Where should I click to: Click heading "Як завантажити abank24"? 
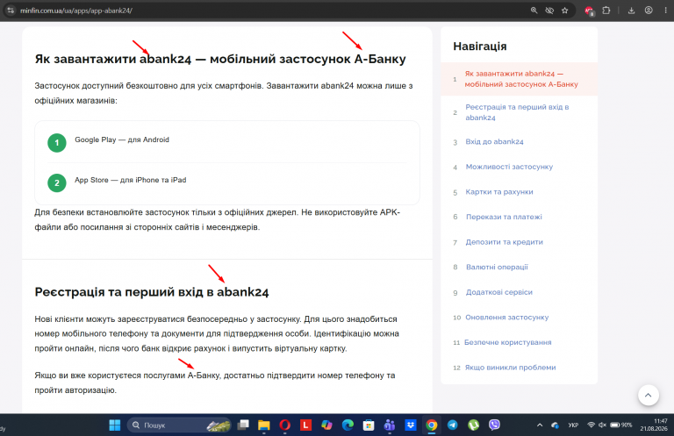tap(220, 59)
